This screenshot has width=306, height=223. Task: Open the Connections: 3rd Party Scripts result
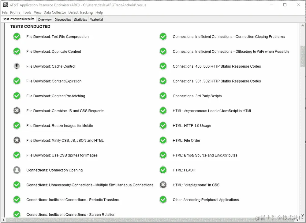[197, 96]
